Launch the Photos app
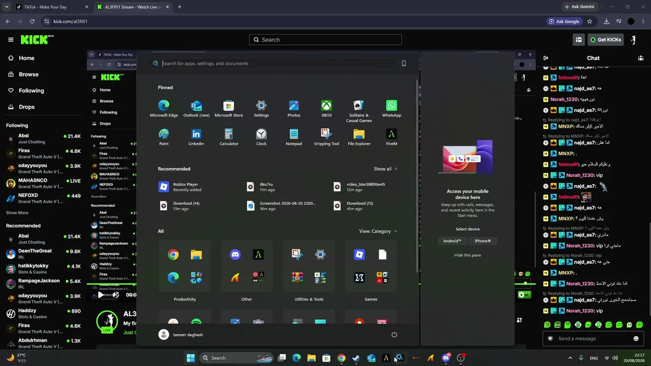The image size is (651, 366). click(x=294, y=109)
